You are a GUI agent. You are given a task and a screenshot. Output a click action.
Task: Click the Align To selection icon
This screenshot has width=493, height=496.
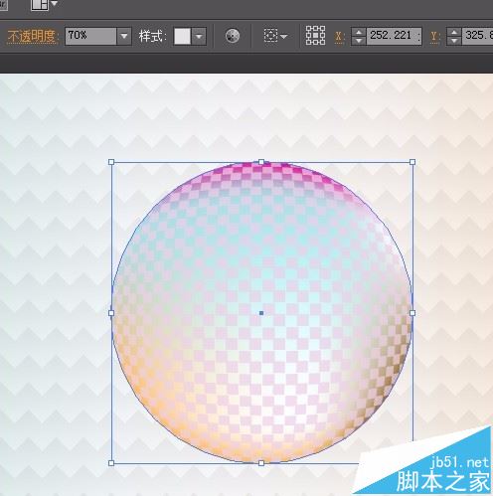270,35
